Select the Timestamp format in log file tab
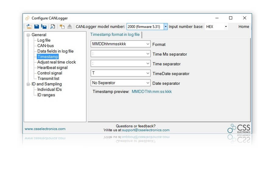 click(115, 35)
